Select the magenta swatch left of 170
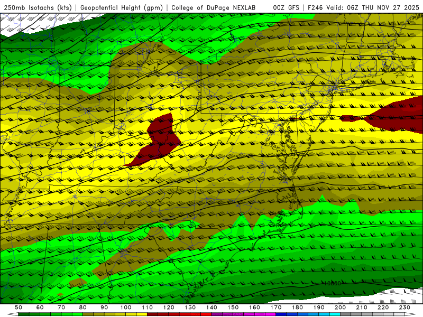The image size is (423, 317). point(271,314)
